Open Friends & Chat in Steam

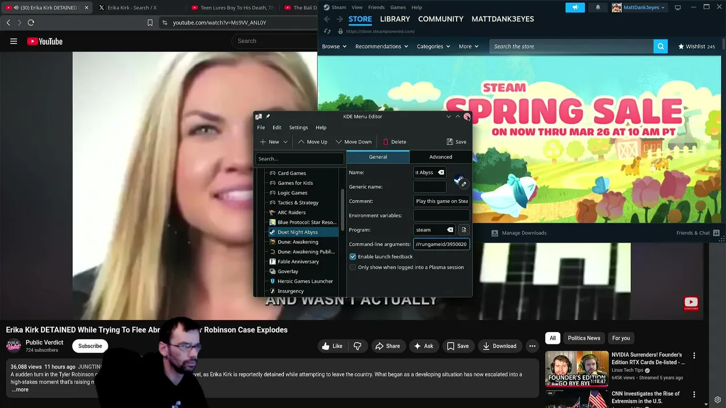pyautogui.click(x=698, y=233)
